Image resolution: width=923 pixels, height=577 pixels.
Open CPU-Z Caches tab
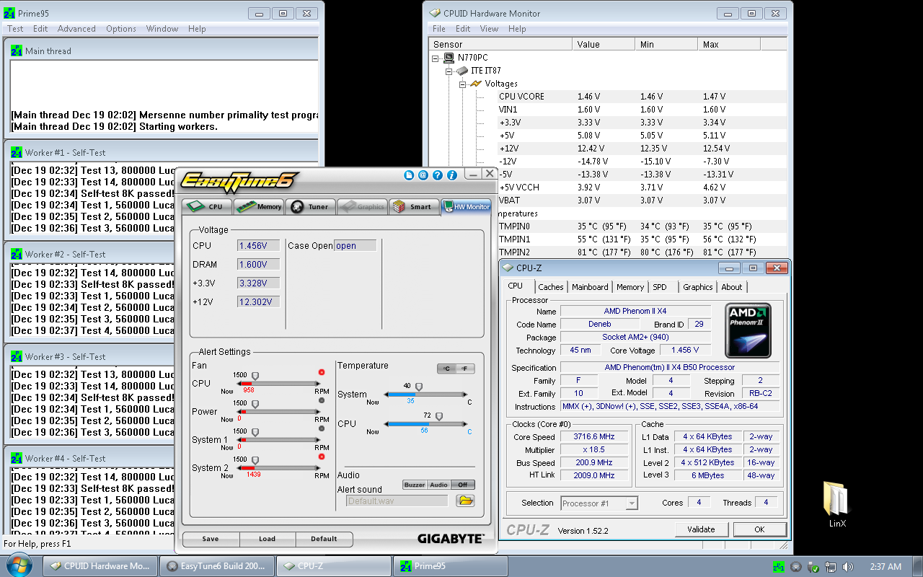[551, 287]
